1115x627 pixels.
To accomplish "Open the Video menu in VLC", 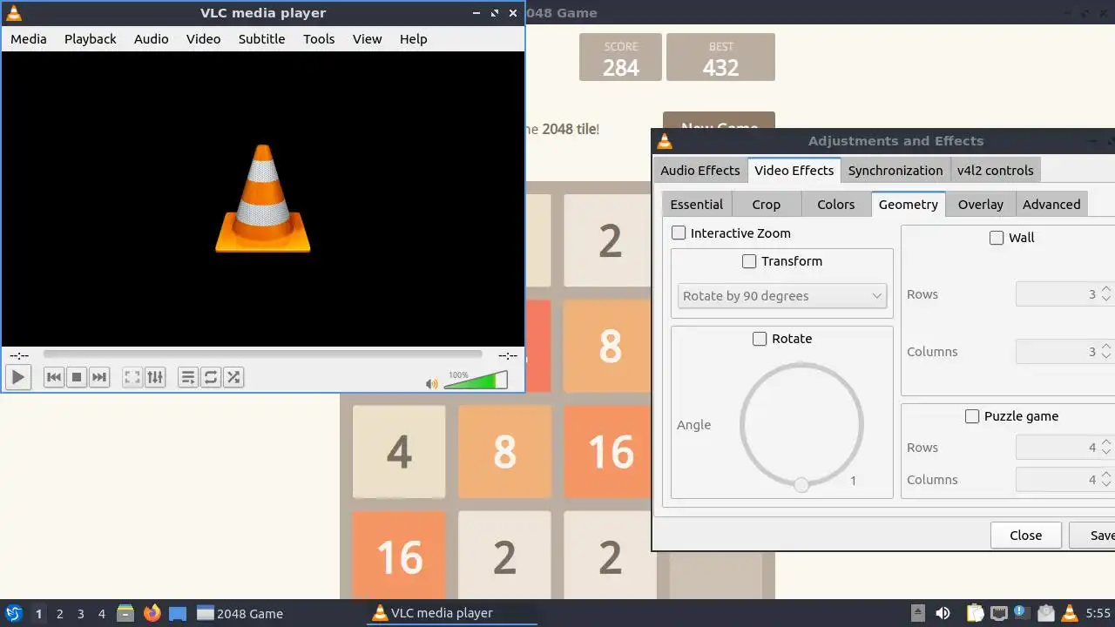I will pos(204,38).
